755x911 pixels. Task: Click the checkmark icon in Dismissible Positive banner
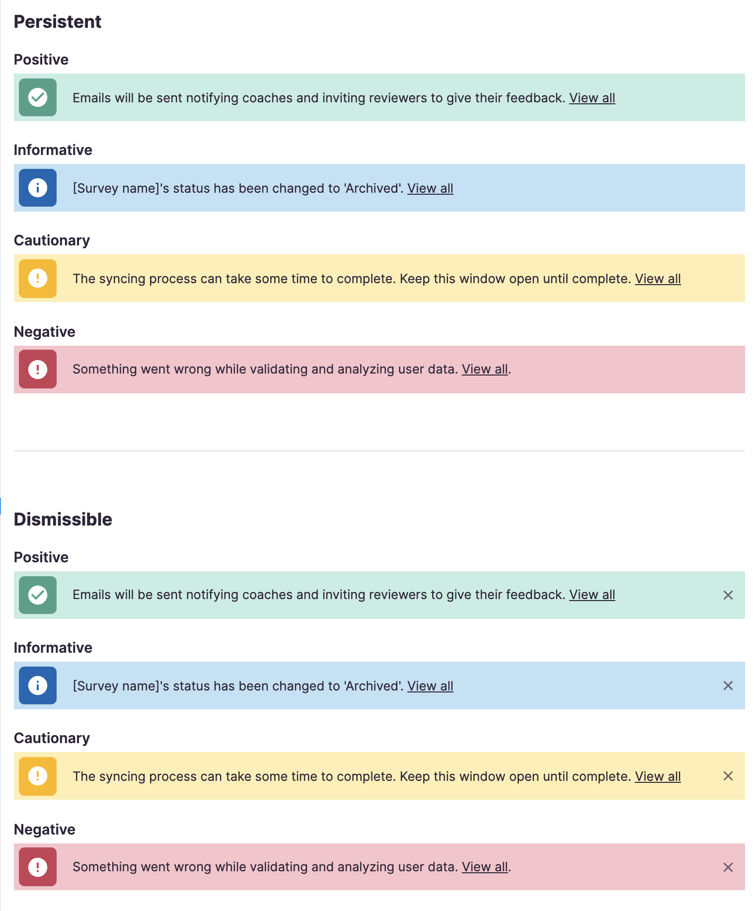click(x=38, y=595)
